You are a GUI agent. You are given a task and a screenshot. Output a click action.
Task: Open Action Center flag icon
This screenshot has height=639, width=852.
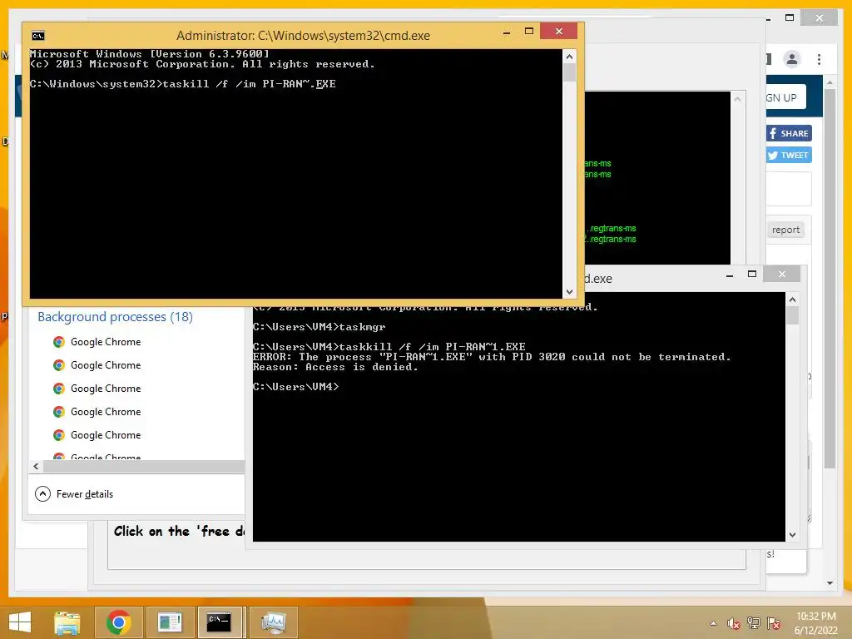tap(774, 623)
